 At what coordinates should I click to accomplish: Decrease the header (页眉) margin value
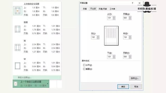(130, 19)
